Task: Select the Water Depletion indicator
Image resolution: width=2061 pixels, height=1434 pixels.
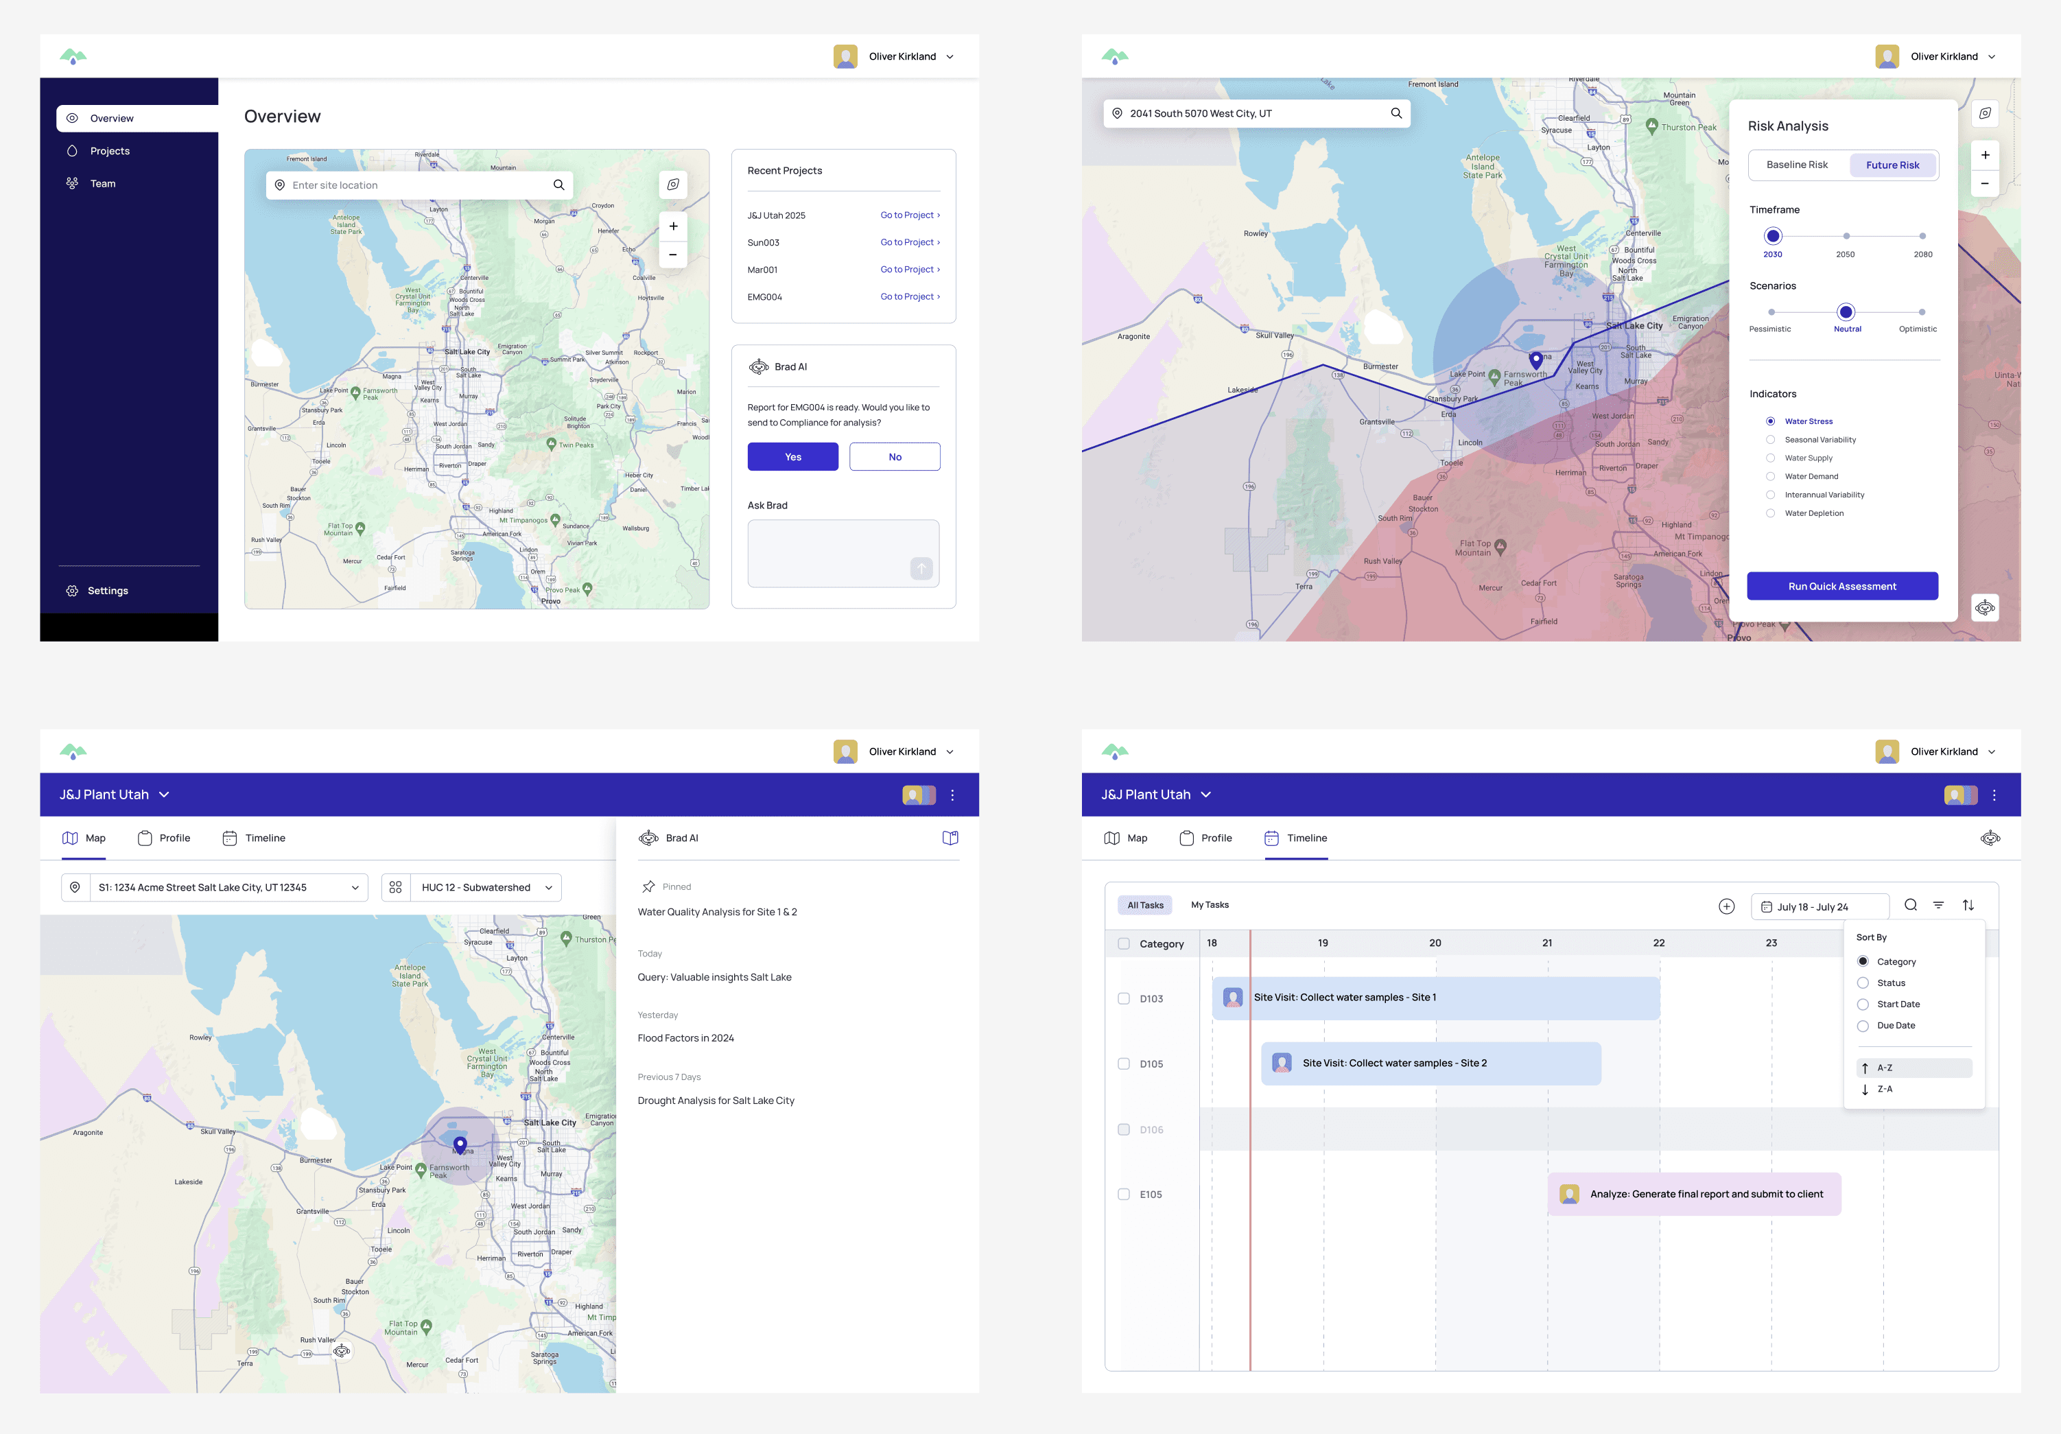Action: [x=1770, y=513]
